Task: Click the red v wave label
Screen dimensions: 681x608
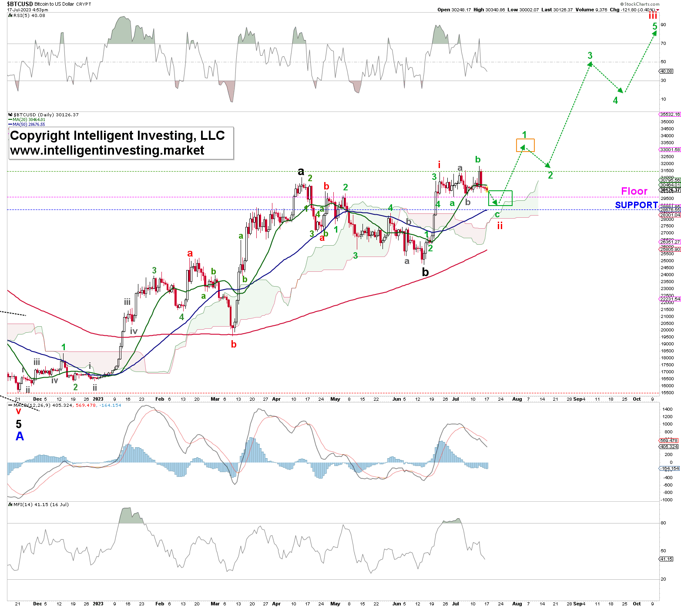Action: pyautogui.click(x=18, y=412)
